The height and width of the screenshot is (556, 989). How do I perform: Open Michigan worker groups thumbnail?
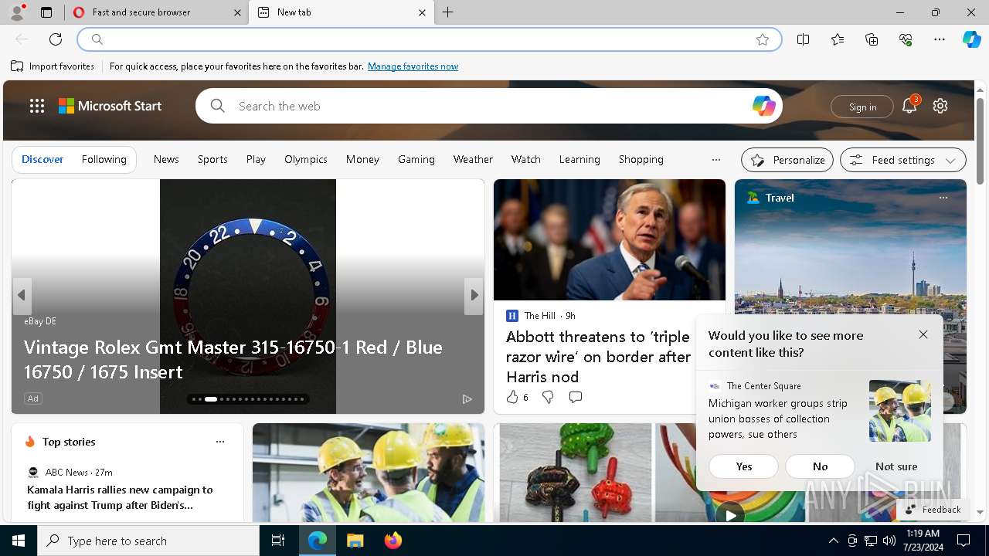(x=900, y=411)
